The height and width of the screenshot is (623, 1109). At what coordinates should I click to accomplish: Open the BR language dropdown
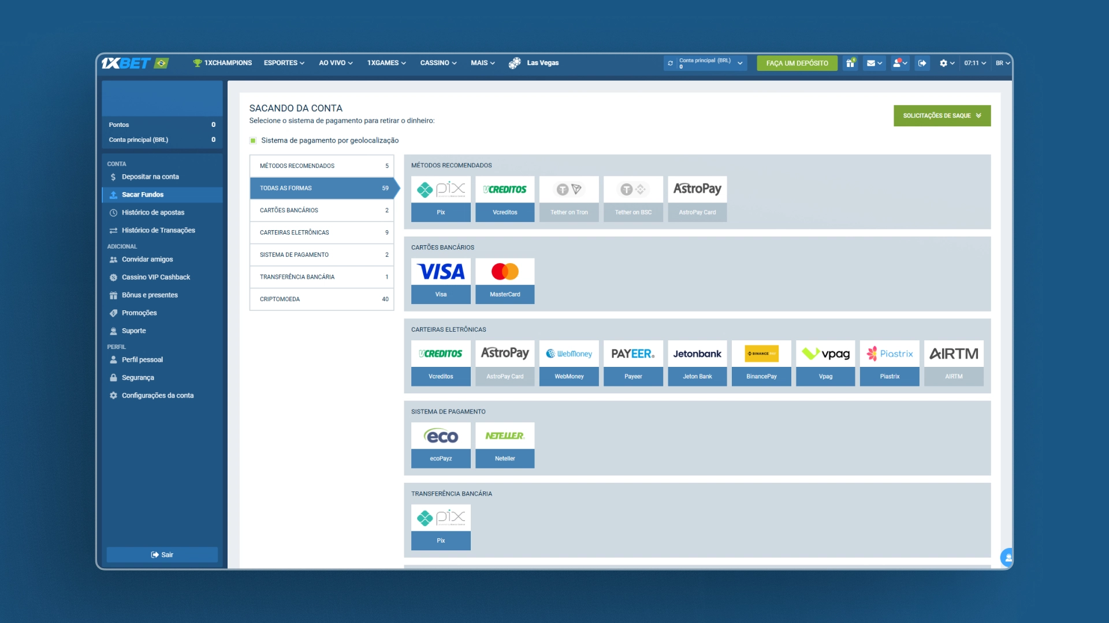tap(1003, 63)
